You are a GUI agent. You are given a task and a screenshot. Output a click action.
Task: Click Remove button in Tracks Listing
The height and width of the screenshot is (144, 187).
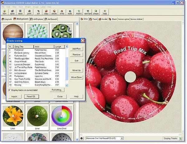tap(76, 54)
